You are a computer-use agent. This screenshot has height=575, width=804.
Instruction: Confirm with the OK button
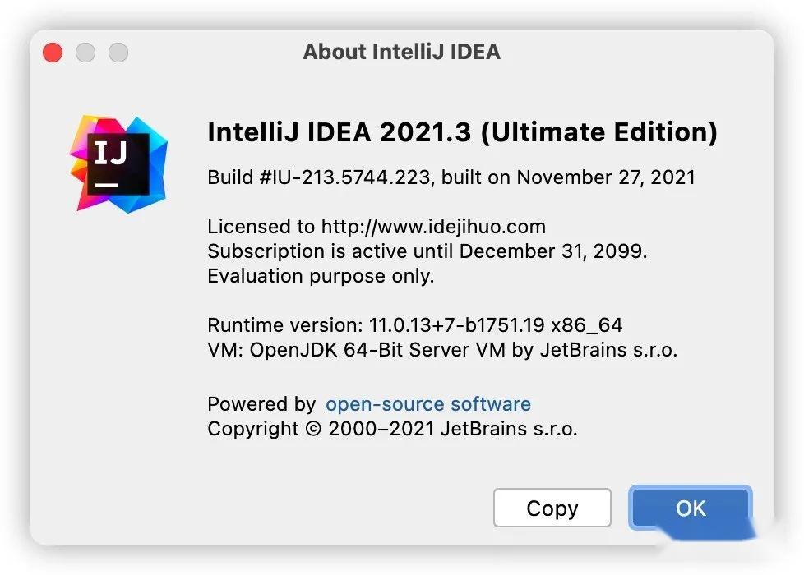691,508
